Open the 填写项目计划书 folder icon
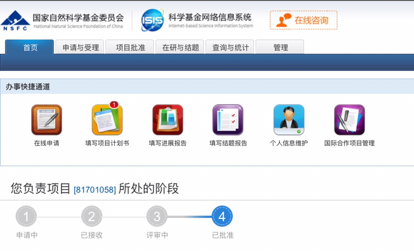This screenshot has height=251, width=414. [x=107, y=120]
